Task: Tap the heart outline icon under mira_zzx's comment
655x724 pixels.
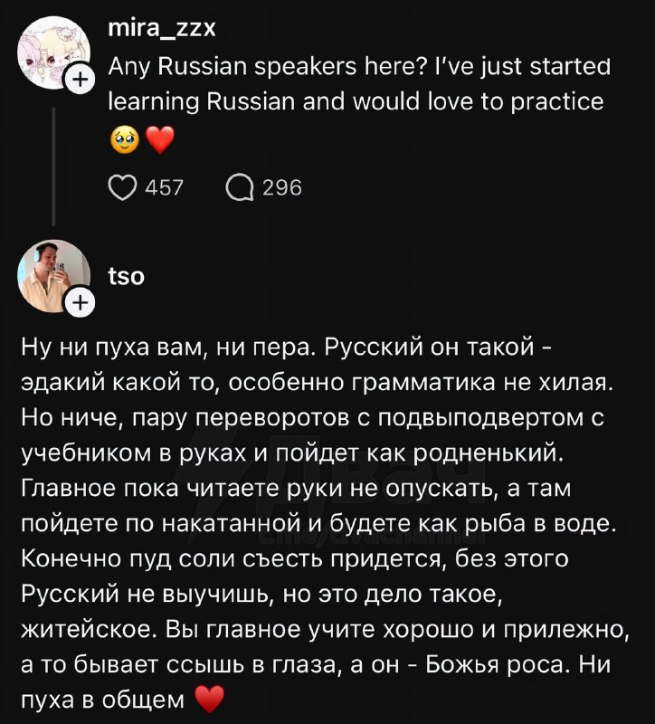Action: tap(122, 187)
